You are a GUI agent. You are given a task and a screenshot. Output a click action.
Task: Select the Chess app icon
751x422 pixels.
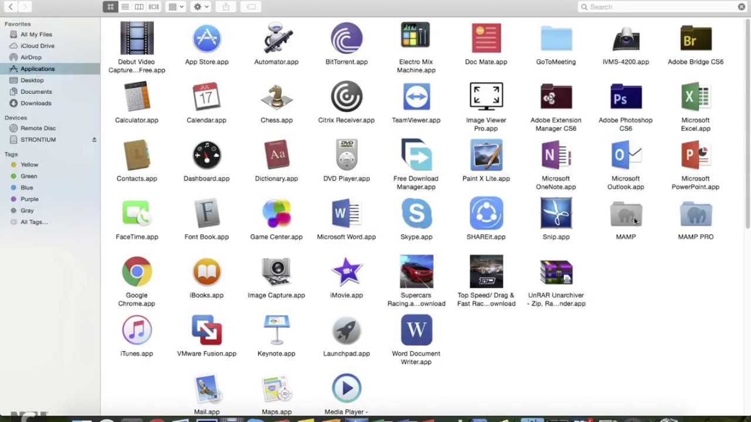pos(276,97)
